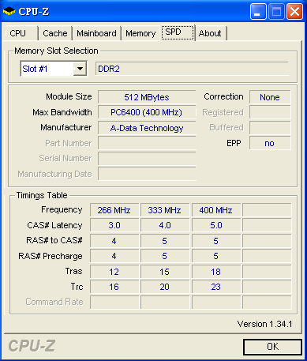Switch to the Mainboard tab
Viewport: 307px width, 361px height.
tap(96, 33)
